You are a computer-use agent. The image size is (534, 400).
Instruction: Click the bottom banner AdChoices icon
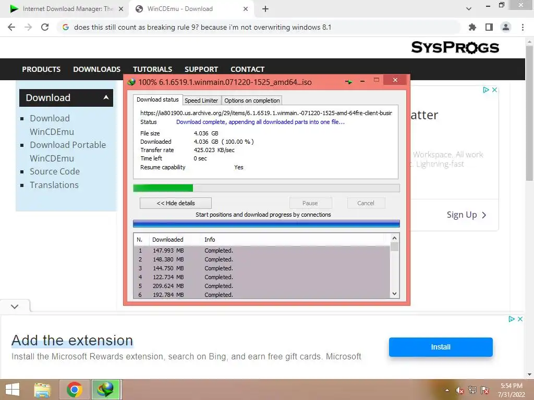(512, 319)
